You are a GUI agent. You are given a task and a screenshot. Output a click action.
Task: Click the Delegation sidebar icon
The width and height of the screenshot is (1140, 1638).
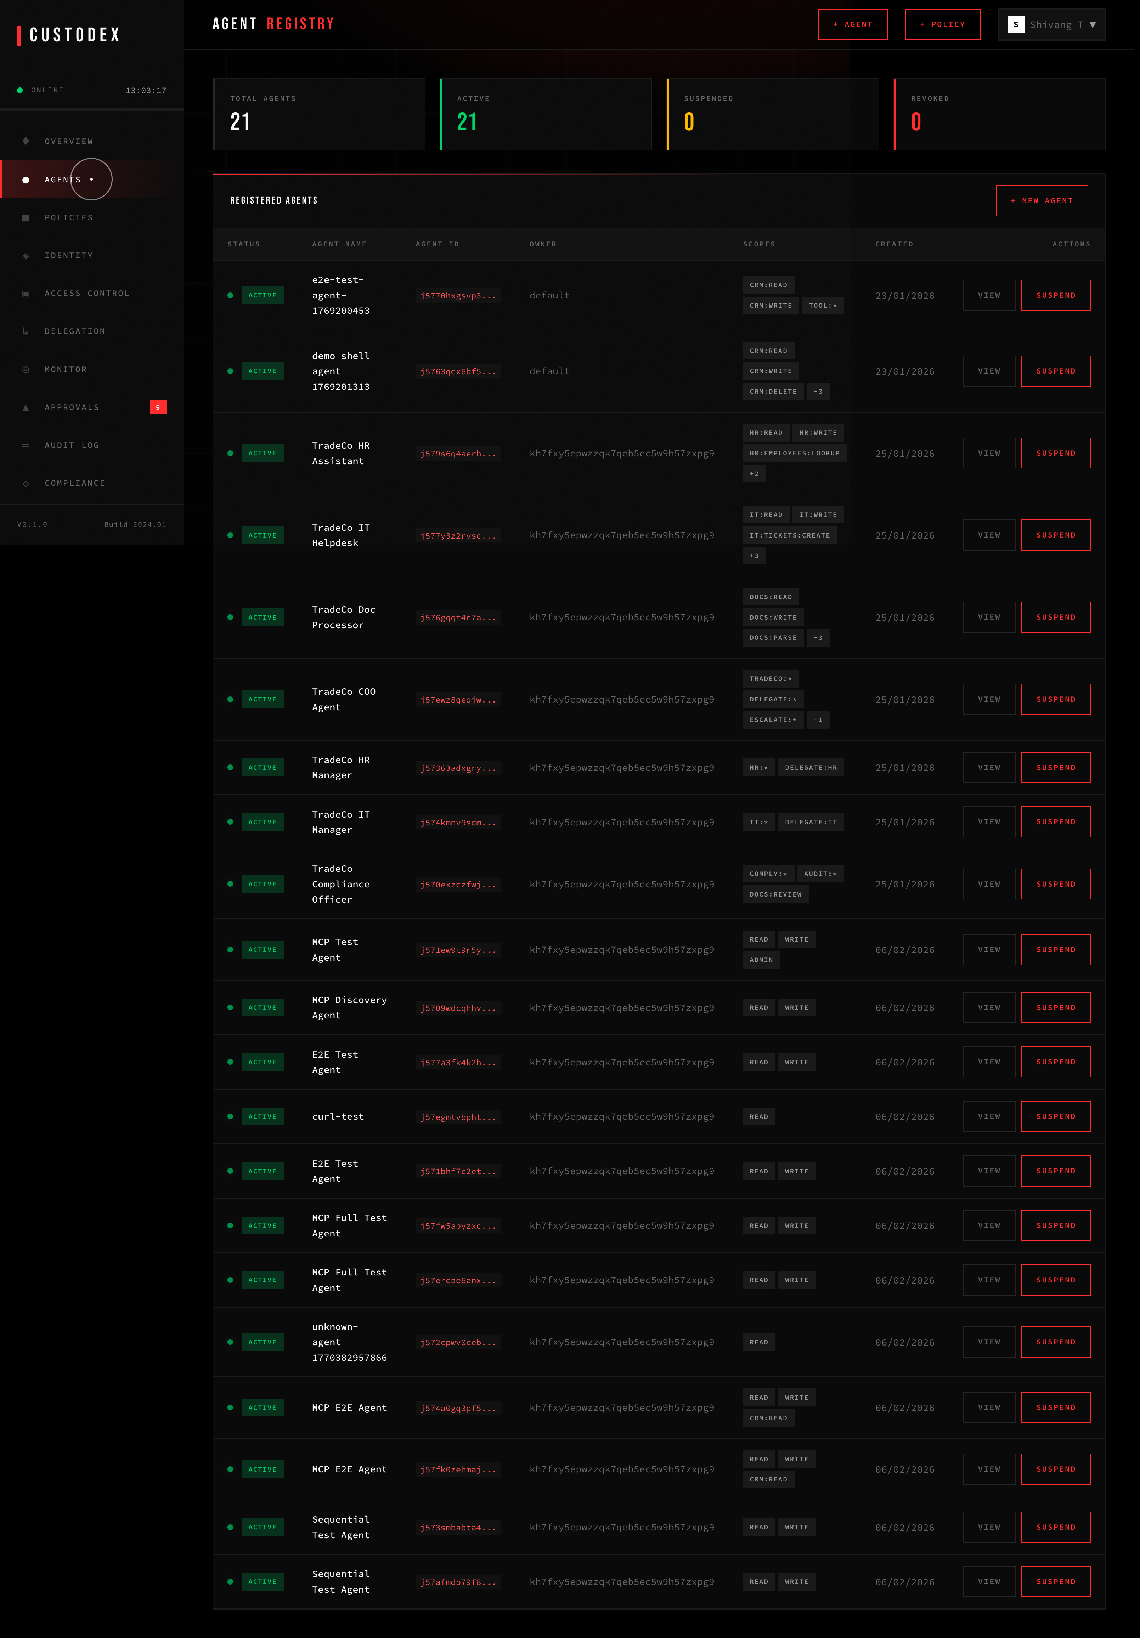tap(26, 331)
